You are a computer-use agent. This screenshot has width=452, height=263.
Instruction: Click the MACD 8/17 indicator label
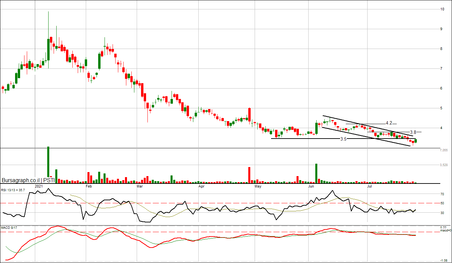pyautogui.click(x=9, y=228)
